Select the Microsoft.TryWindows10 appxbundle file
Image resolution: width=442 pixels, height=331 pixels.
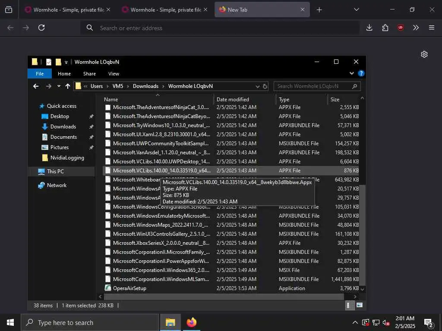(231, 125)
